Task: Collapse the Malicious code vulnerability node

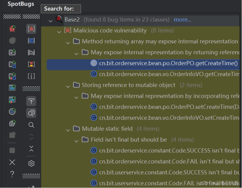Action: click(x=59, y=30)
